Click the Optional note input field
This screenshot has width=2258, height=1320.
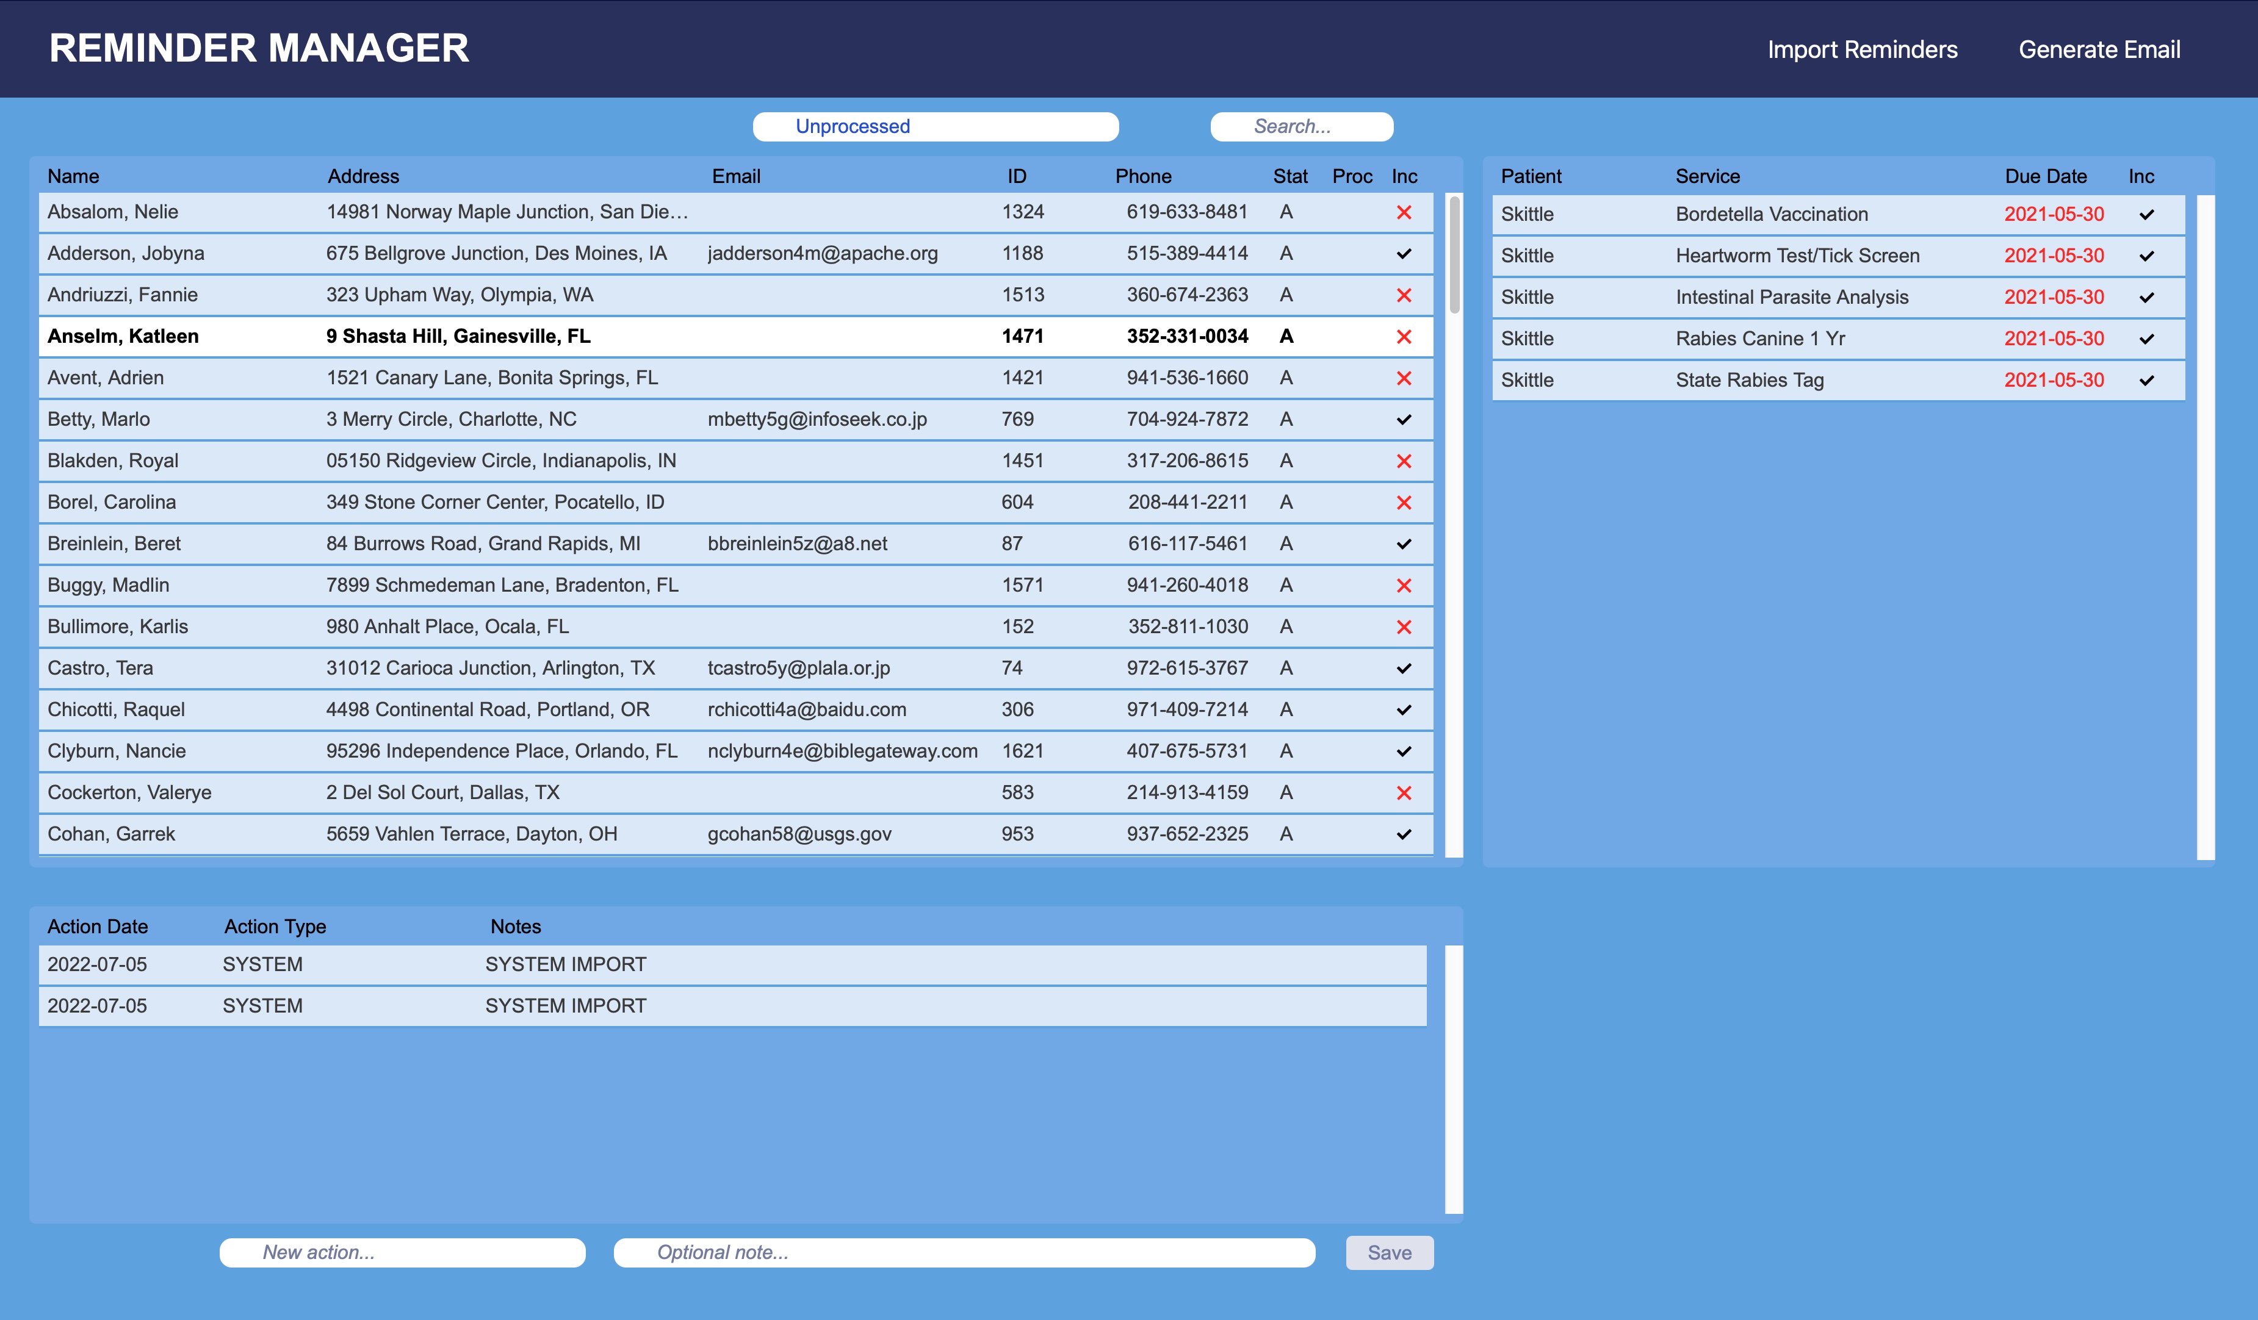coord(964,1252)
